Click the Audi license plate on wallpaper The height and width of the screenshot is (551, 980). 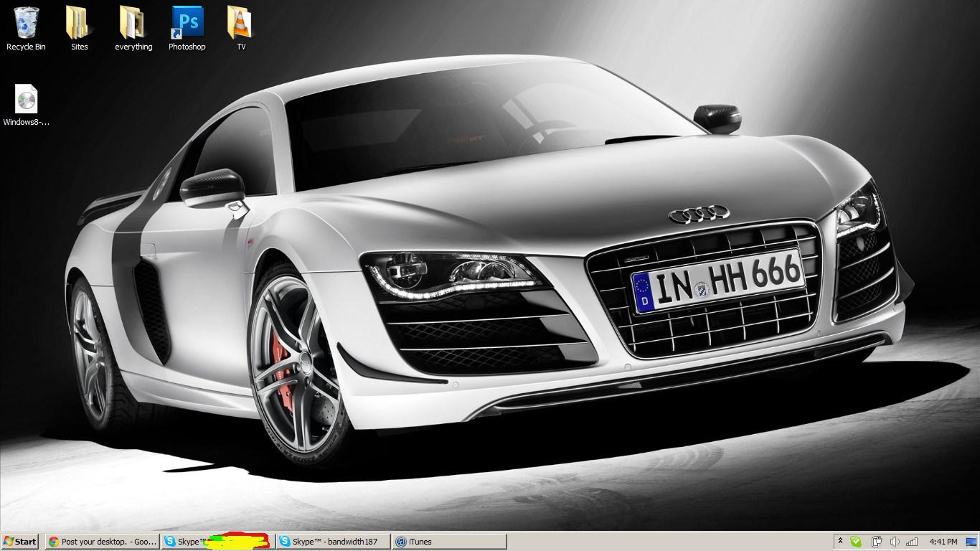(x=719, y=281)
